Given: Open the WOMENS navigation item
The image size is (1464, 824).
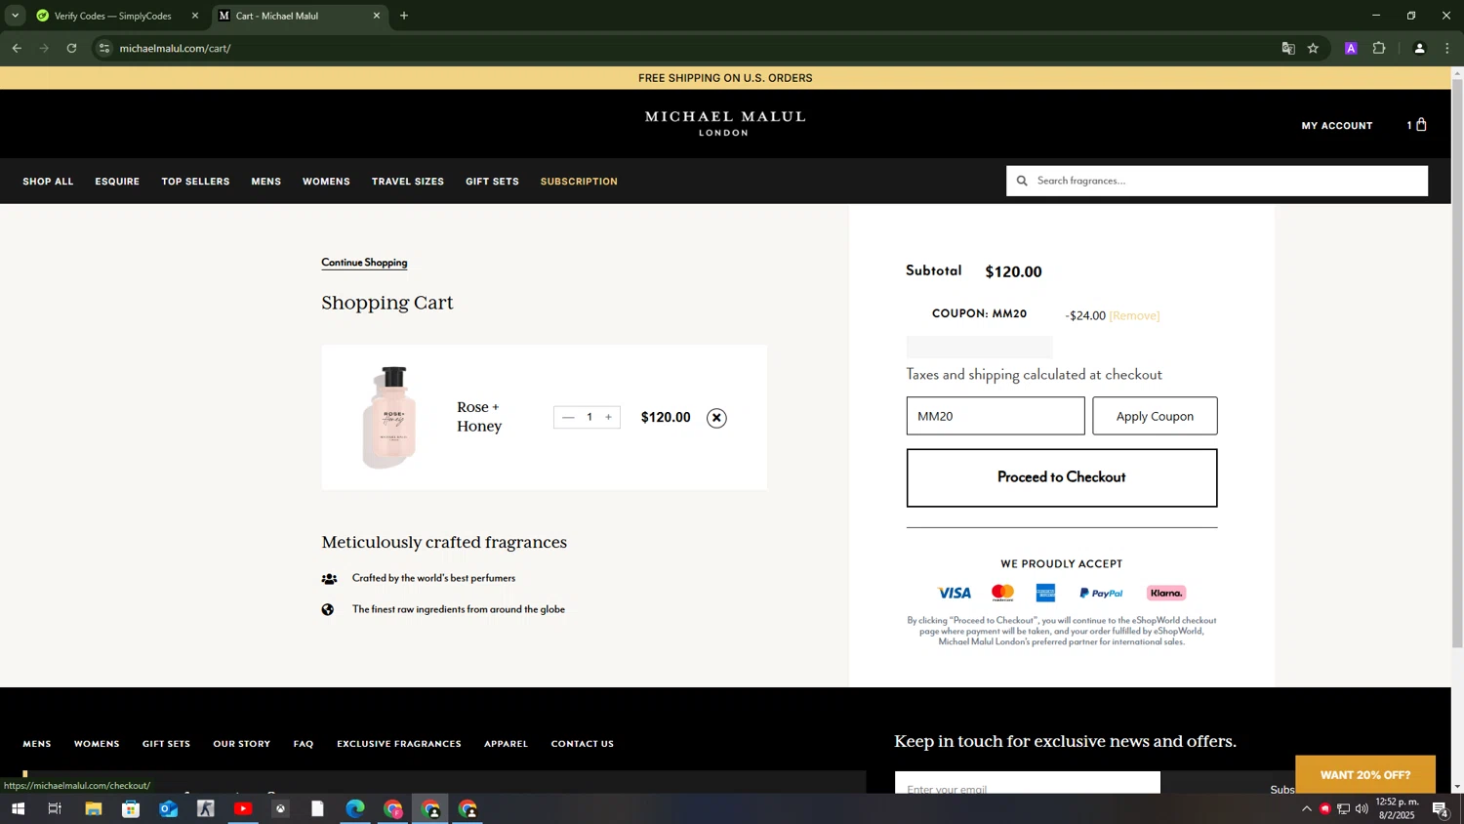Looking at the screenshot, I should [326, 182].
